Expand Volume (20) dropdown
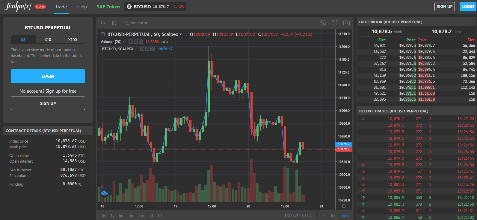Viewport: 477px width, 220px height. [x=124, y=42]
